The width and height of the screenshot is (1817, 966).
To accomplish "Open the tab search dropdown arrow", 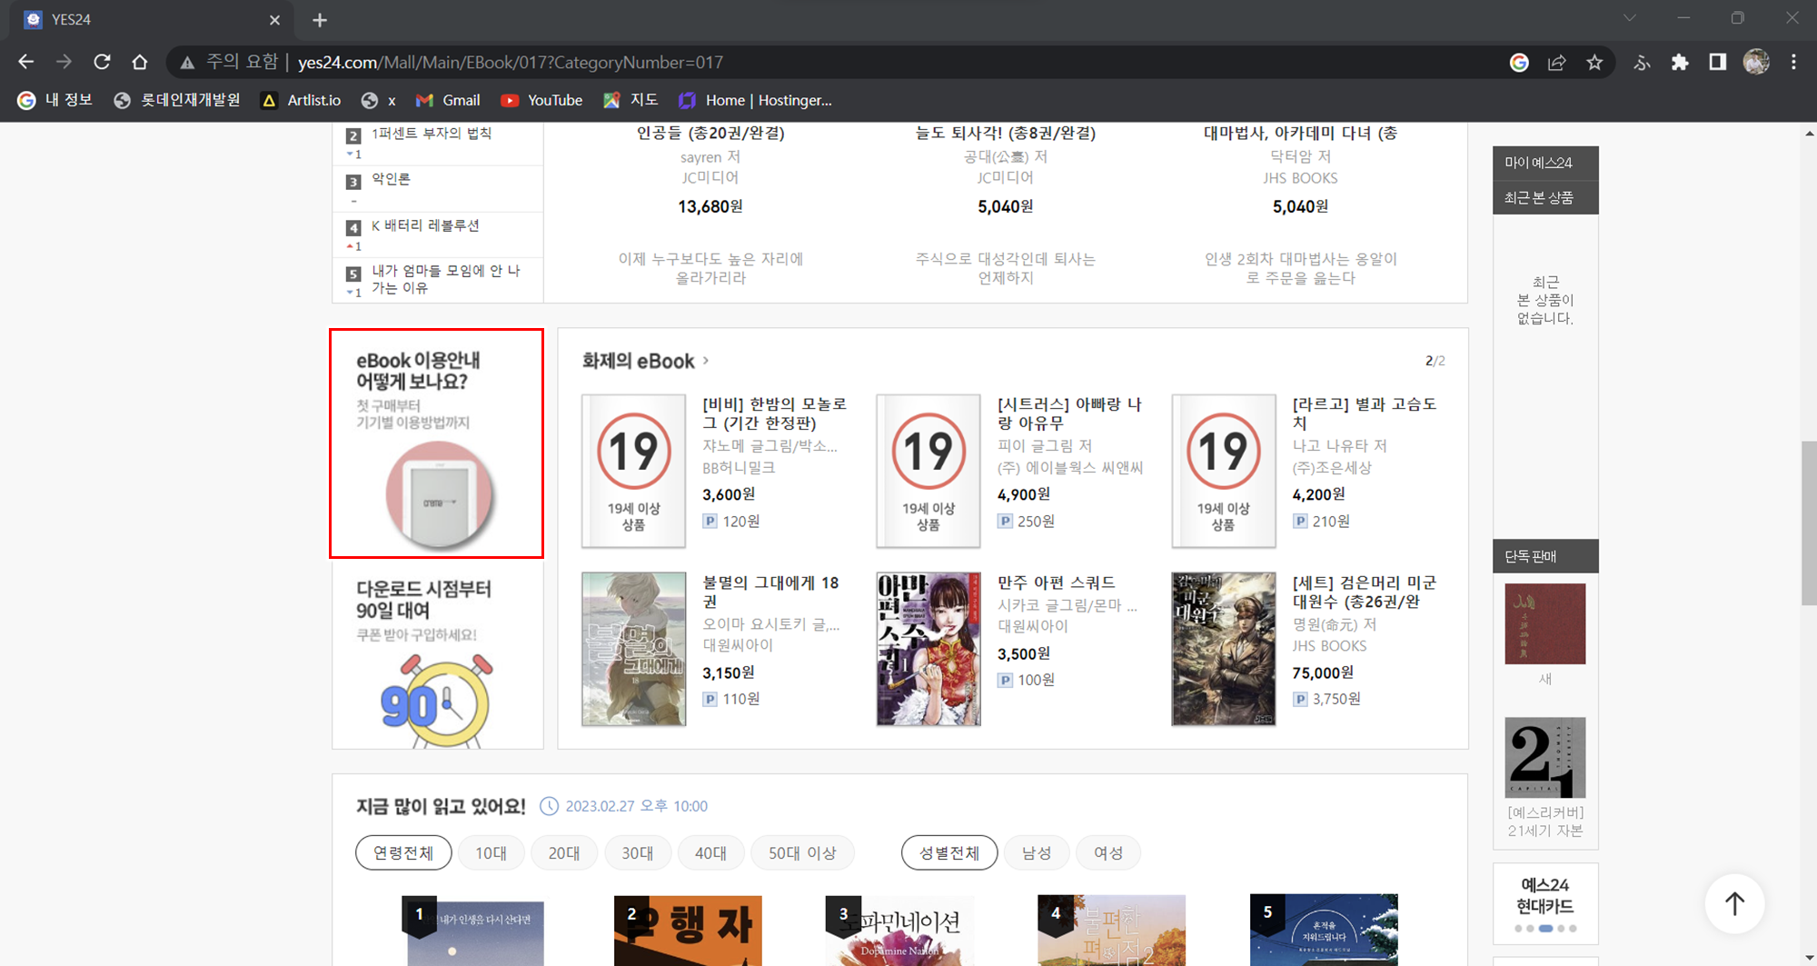I will click(1630, 18).
